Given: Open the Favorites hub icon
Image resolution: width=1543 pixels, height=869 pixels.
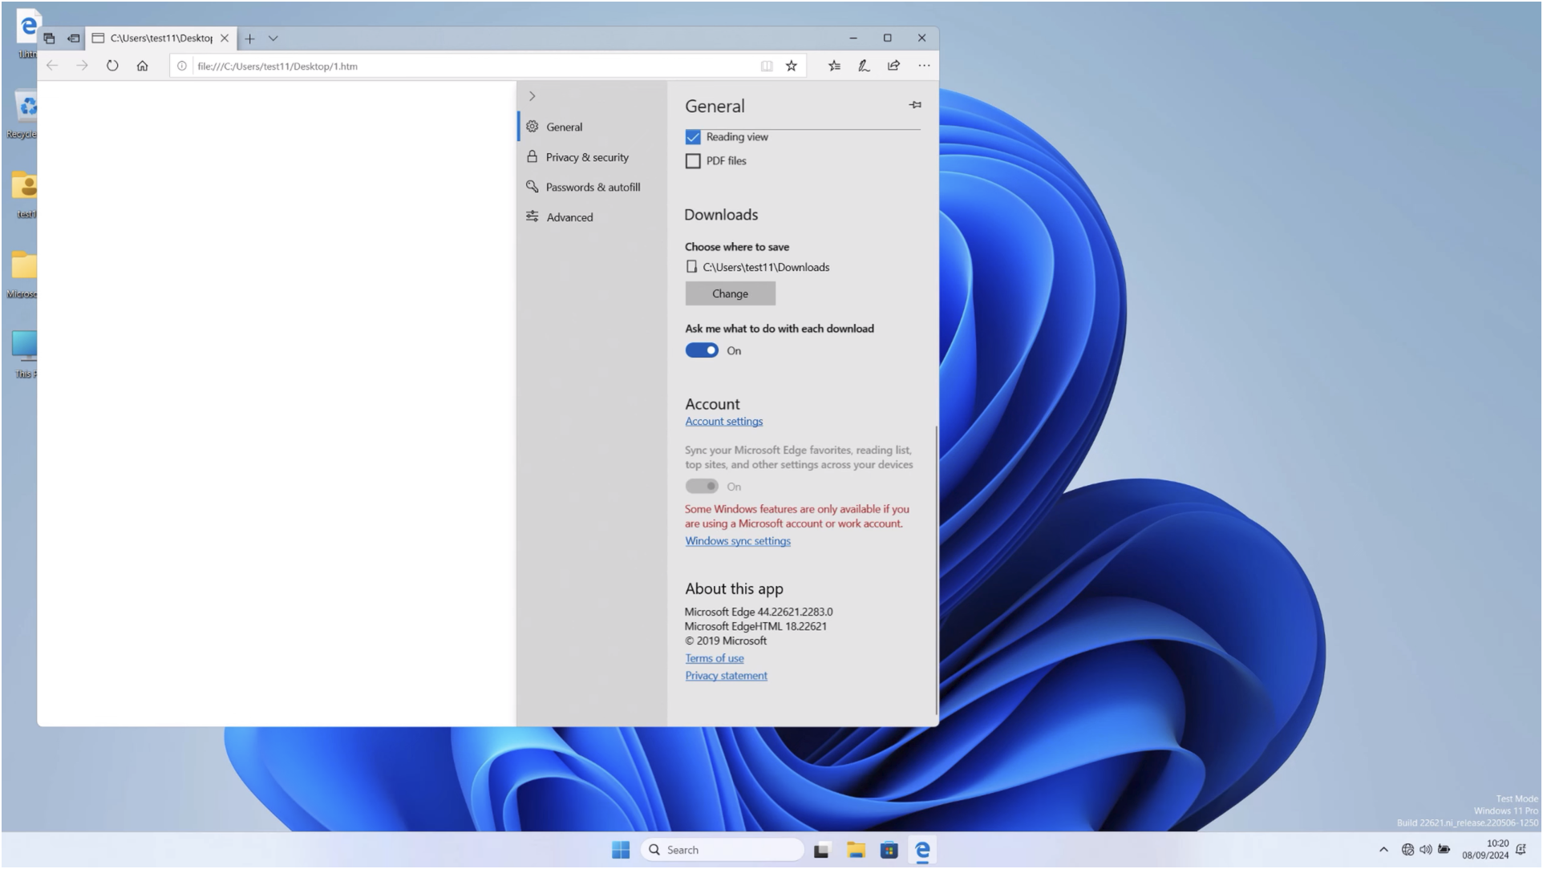Looking at the screenshot, I should (x=834, y=66).
